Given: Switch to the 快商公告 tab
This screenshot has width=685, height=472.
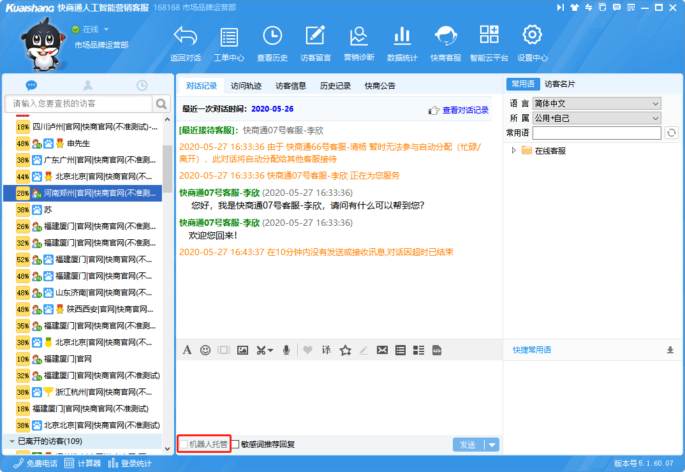Looking at the screenshot, I should [x=379, y=85].
